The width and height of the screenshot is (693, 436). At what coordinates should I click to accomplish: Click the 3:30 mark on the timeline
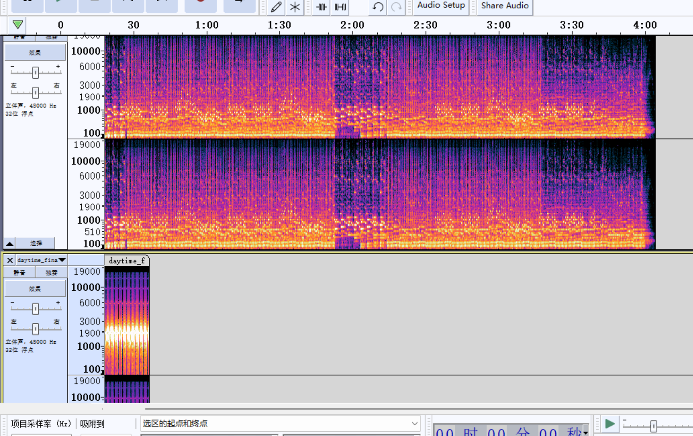pyautogui.click(x=571, y=25)
